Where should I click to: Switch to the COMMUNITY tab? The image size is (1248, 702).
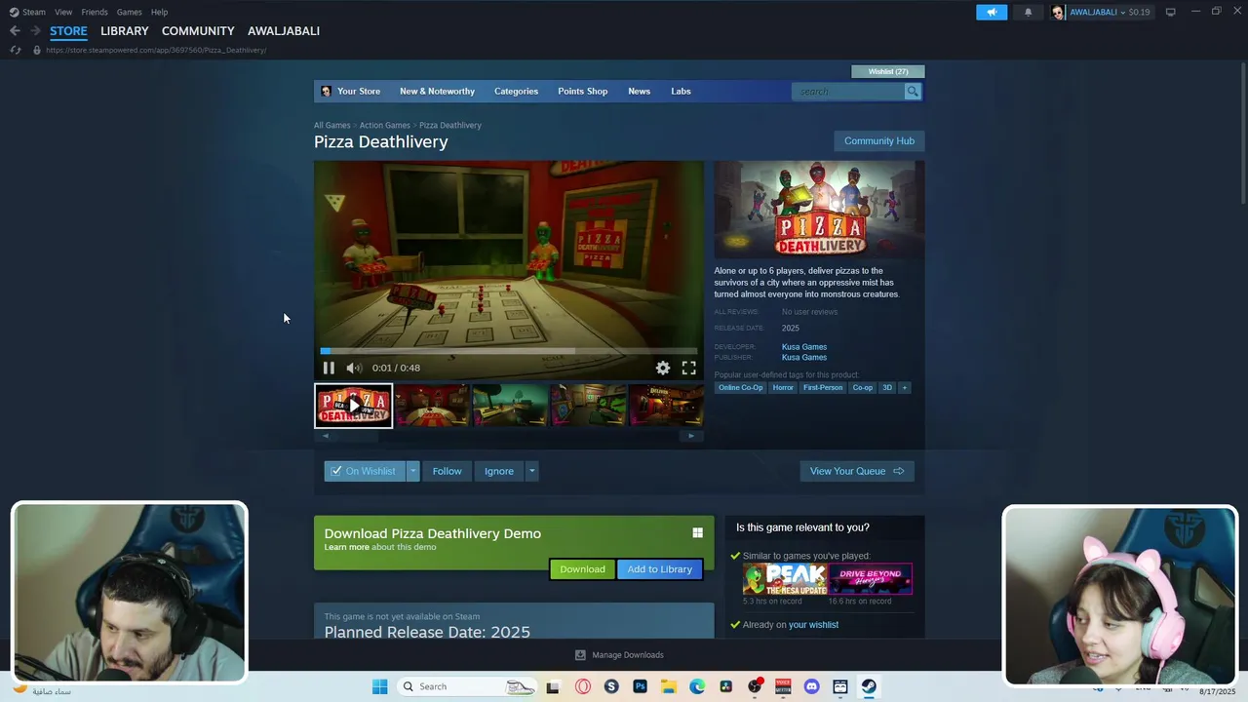point(198,31)
